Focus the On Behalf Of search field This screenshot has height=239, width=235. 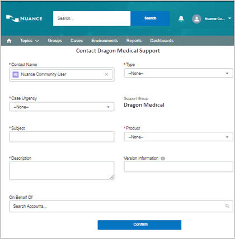(121, 206)
